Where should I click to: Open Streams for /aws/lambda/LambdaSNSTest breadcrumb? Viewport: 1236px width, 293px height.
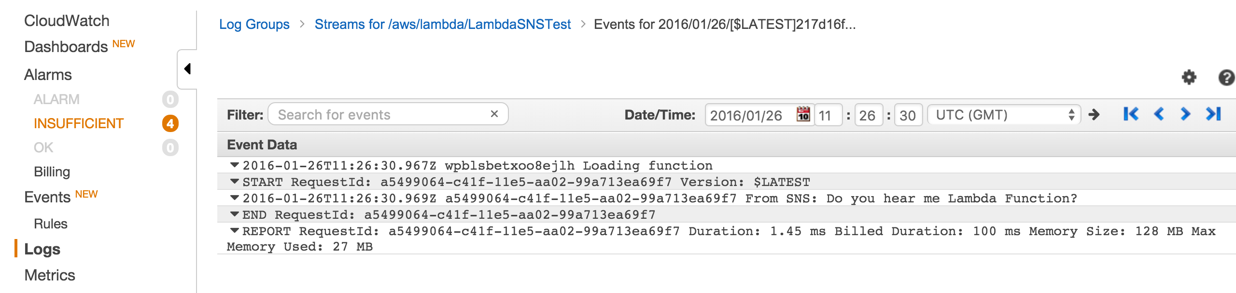(442, 24)
